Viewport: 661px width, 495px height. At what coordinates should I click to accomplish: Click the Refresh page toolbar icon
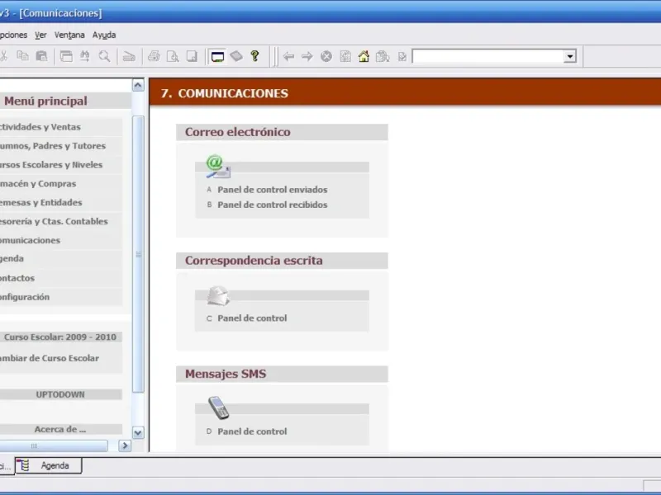point(345,56)
